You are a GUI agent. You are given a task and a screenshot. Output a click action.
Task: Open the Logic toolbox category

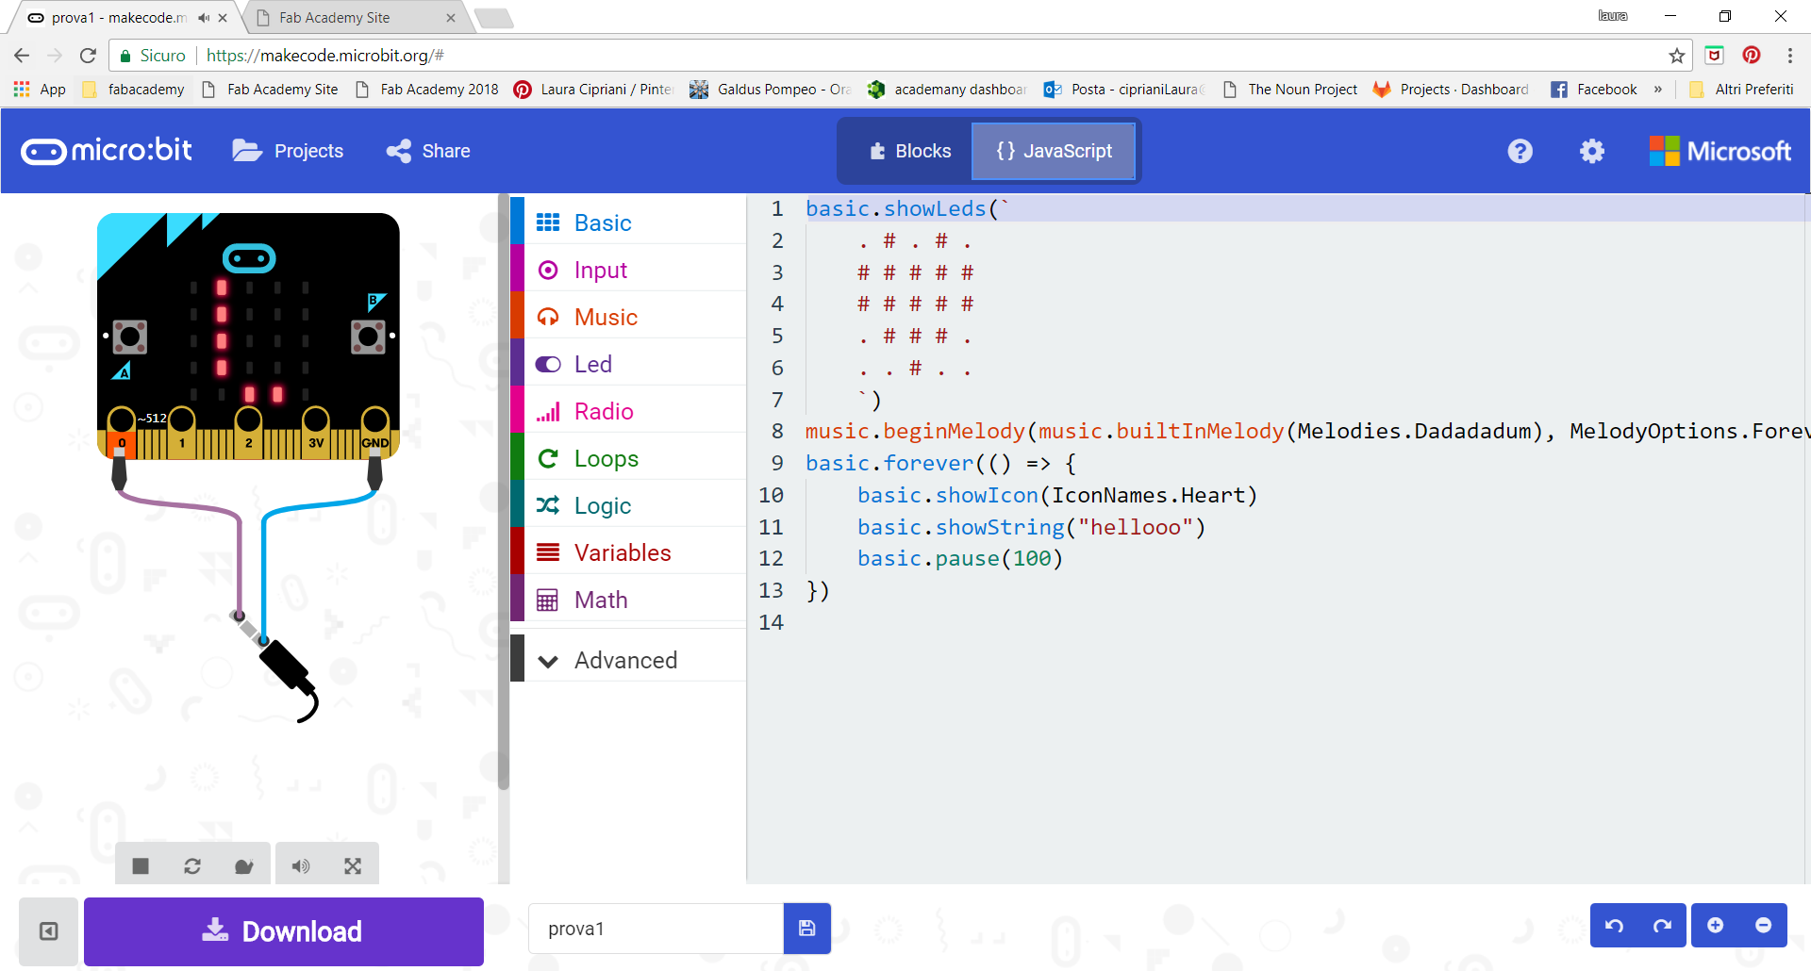pyautogui.click(x=628, y=505)
